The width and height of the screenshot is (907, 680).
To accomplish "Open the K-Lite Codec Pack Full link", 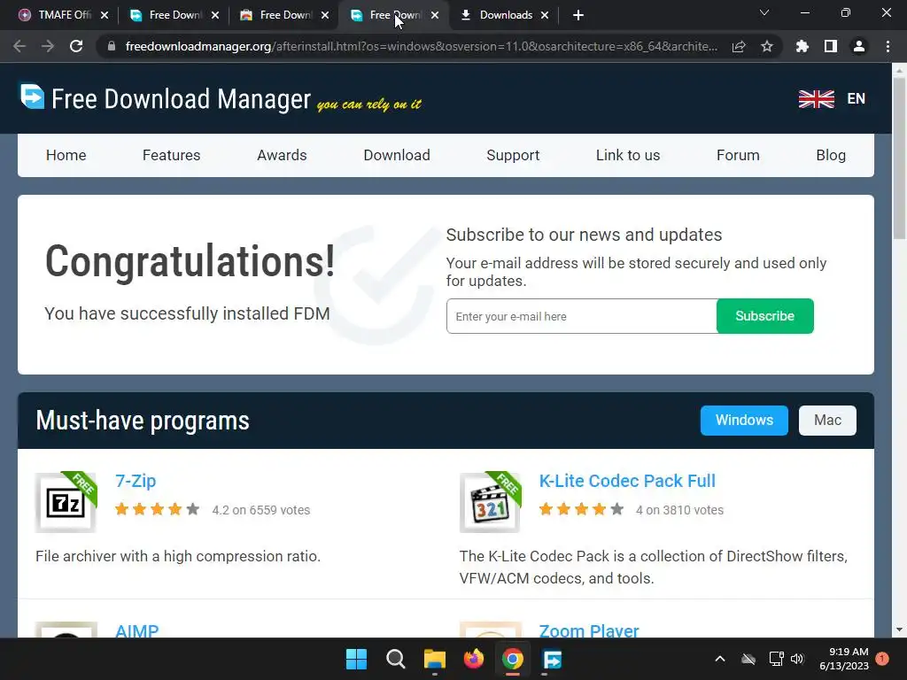I will [x=627, y=481].
